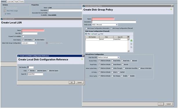Click the Span ID column header

[x=120, y=37]
